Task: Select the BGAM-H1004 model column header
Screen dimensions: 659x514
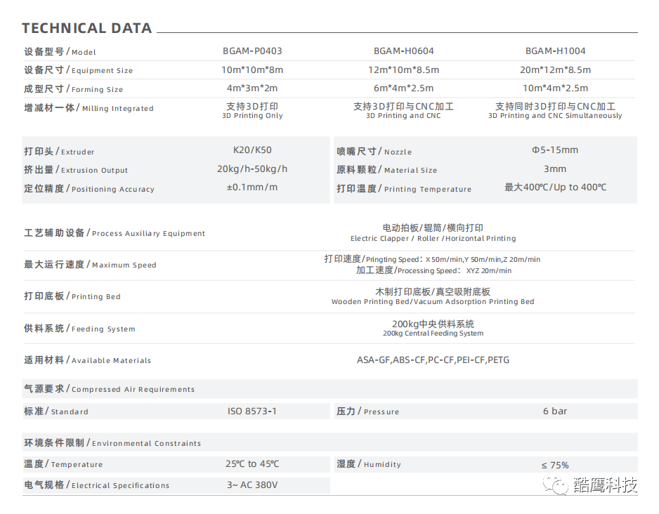Action: click(555, 51)
